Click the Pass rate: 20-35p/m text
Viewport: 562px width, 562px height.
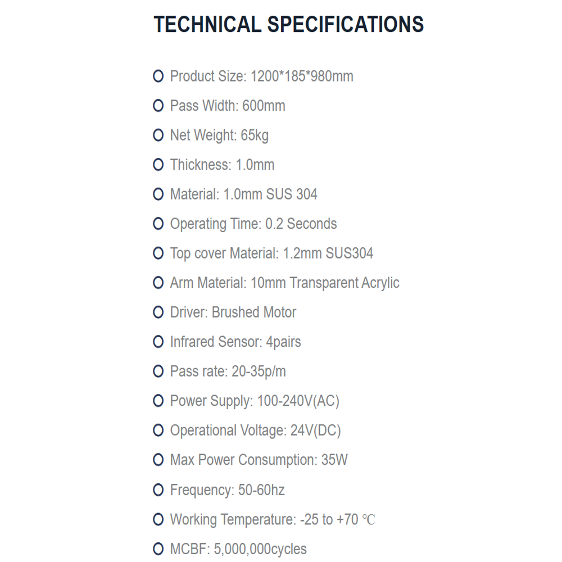point(228,371)
